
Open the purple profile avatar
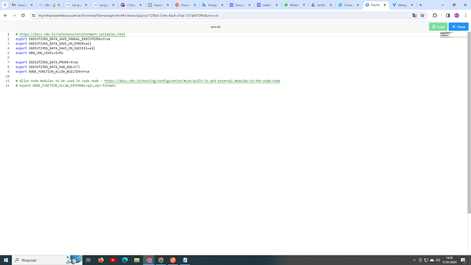(x=457, y=16)
